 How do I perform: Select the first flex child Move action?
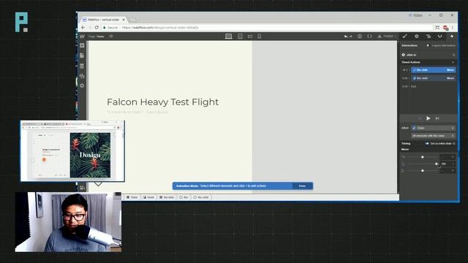point(434,70)
